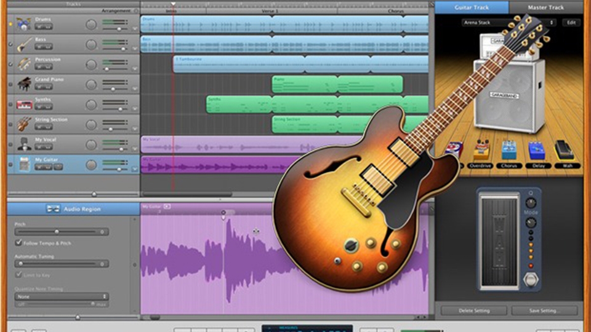Expand the My Vocal automation arrow
The height and width of the screenshot is (332, 591).
[135, 149]
